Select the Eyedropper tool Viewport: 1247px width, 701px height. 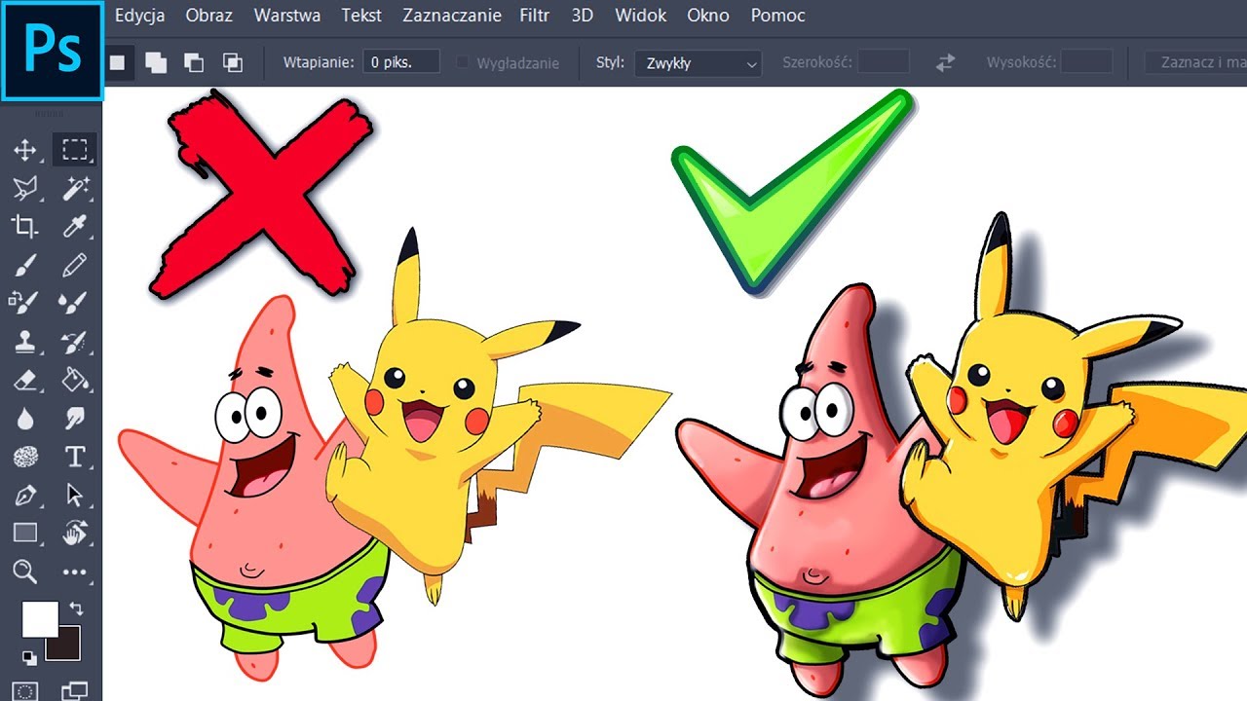[x=75, y=227]
